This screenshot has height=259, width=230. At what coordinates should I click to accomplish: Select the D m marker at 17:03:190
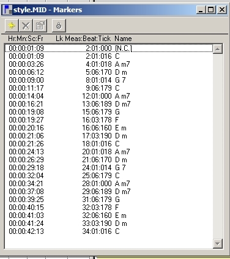click(x=109, y=136)
